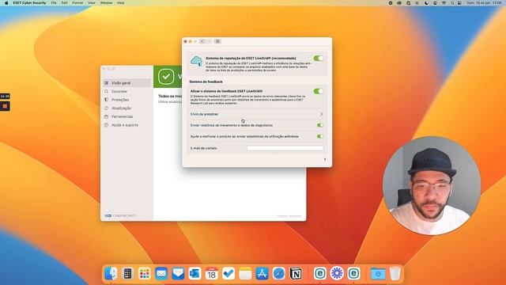The width and height of the screenshot is (506, 285).
Task: Click the LiveGrid cloud shield icon
Action: [x=196, y=62]
